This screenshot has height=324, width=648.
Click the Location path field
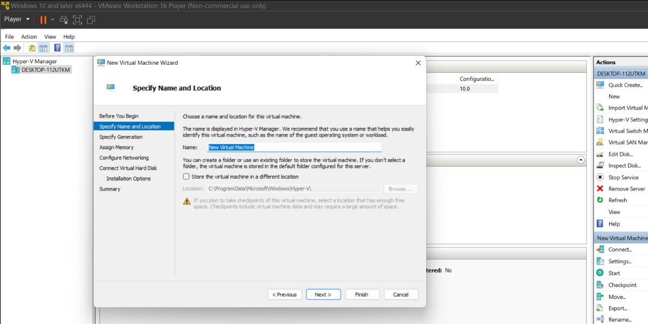click(x=294, y=189)
